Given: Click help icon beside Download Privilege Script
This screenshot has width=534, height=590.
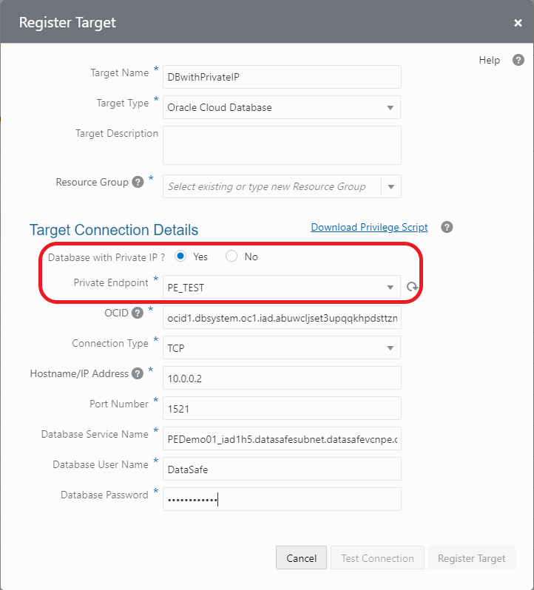Looking at the screenshot, I should click(447, 228).
